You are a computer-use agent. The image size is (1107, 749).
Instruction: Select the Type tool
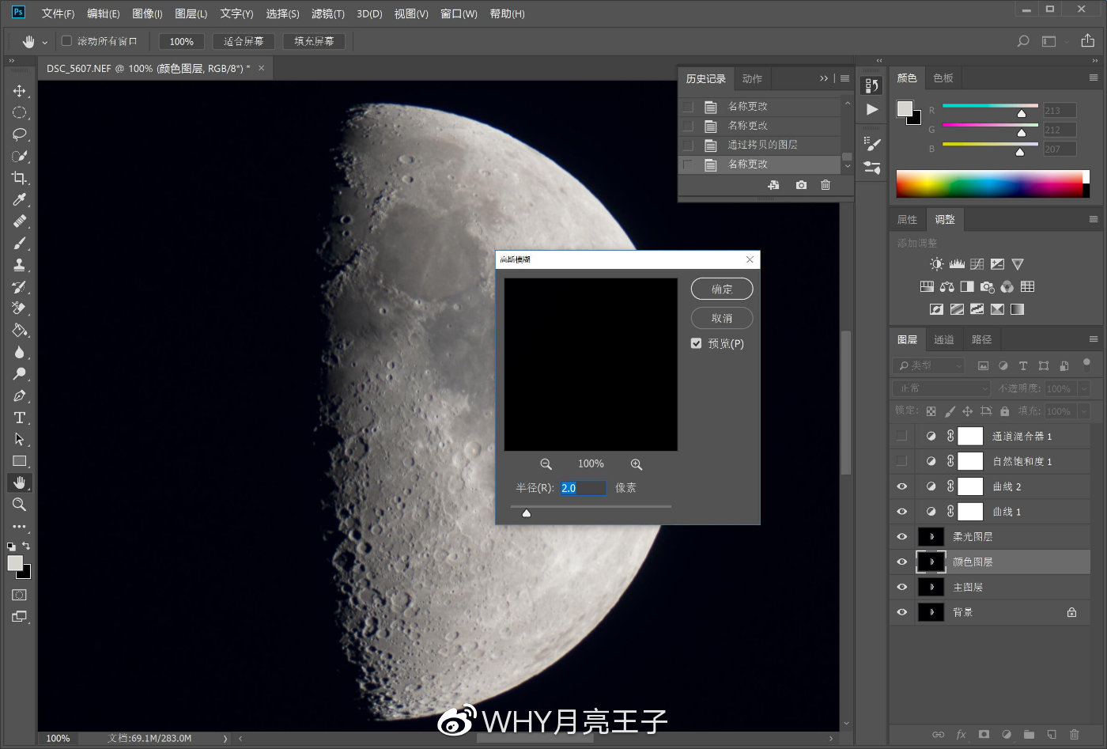coord(19,418)
